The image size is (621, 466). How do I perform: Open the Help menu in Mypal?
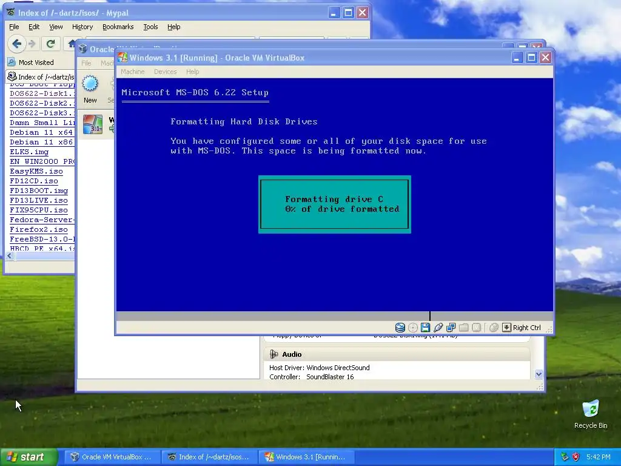point(174,27)
